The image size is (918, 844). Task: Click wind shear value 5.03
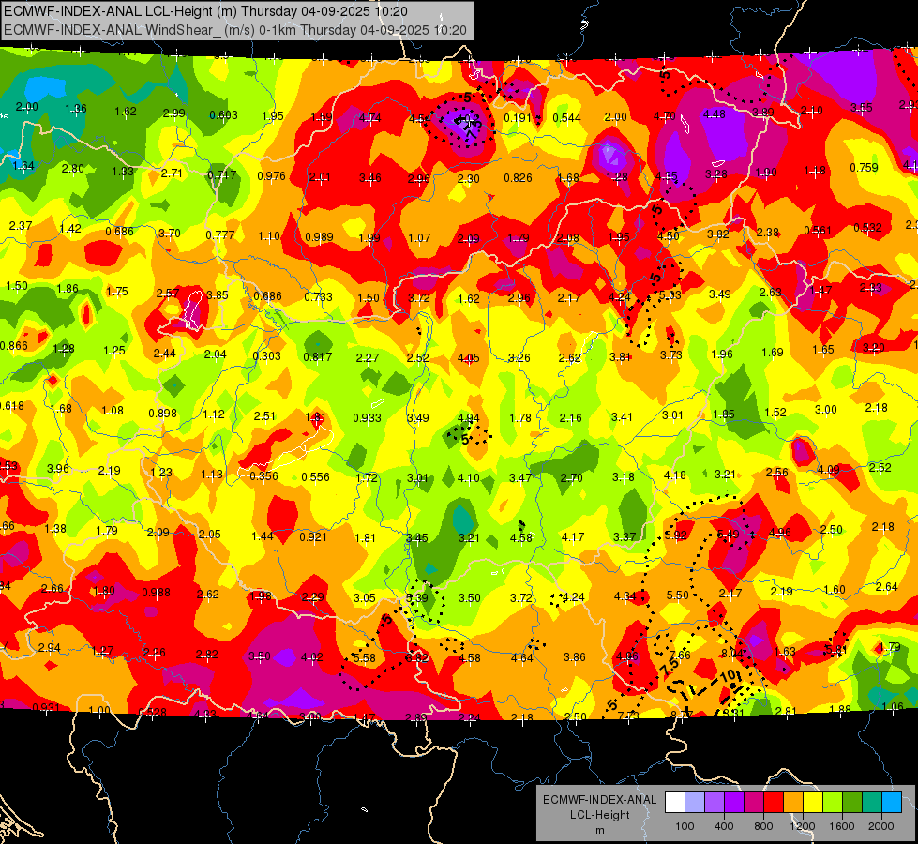[670, 295]
